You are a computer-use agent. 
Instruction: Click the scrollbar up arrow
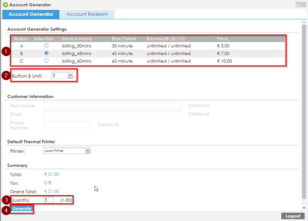[x=304, y=22]
